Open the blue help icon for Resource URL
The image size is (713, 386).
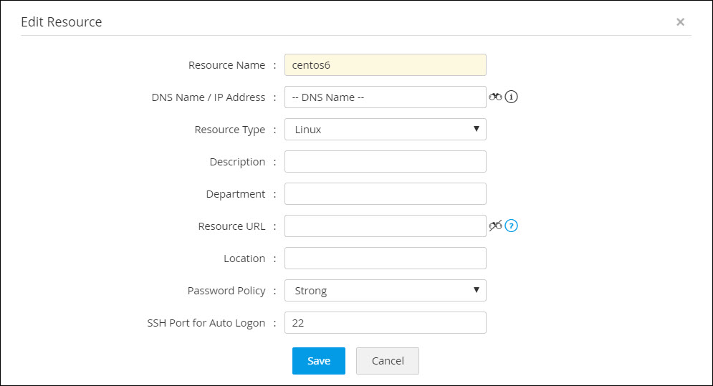click(x=511, y=226)
